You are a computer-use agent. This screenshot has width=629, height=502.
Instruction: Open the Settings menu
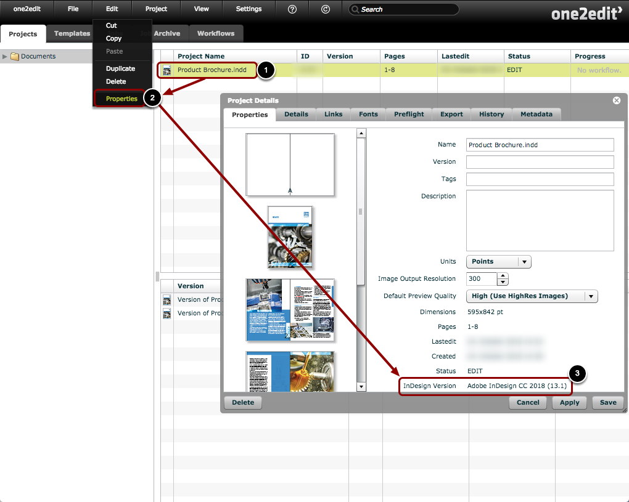tap(249, 9)
